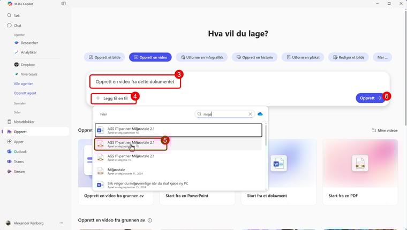Expand the Mer ... options chip

pyautogui.click(x=382, y=57)
